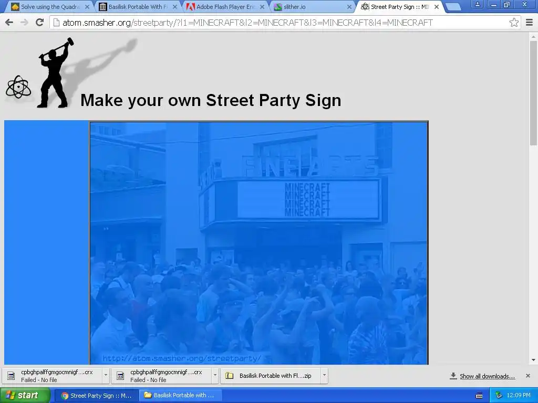
Task: Expand options for Basilisk zip download
Action: pos(324,375)
